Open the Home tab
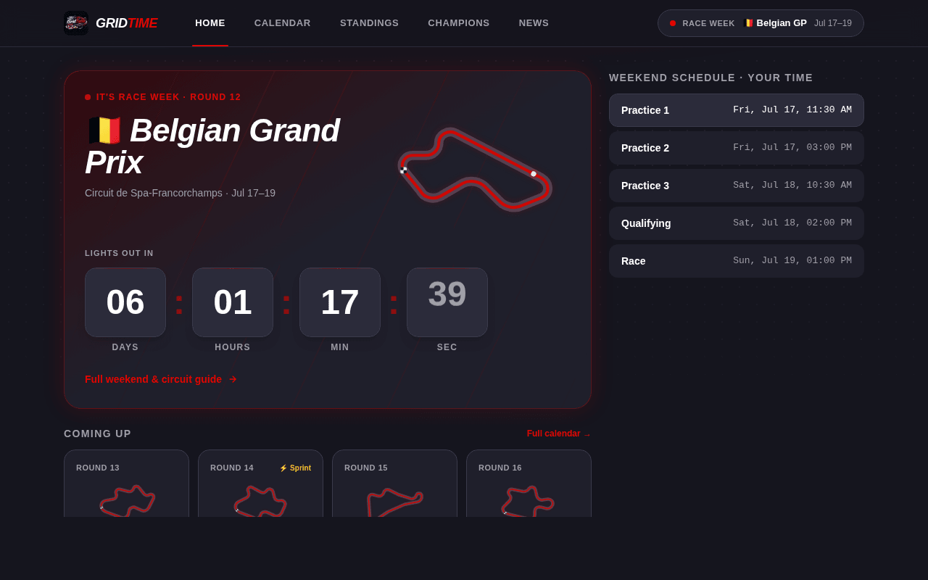The width and height of the screenshot is (928, 580). pyautogui.click(x=210, y=23)
